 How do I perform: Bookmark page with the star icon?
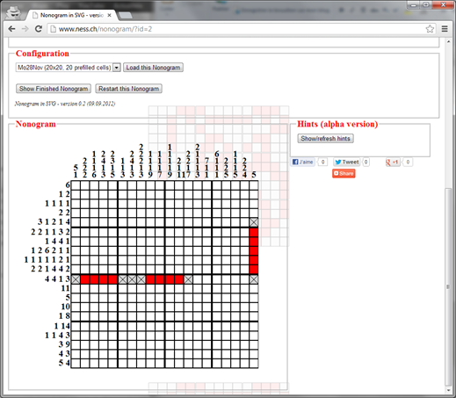430,29
